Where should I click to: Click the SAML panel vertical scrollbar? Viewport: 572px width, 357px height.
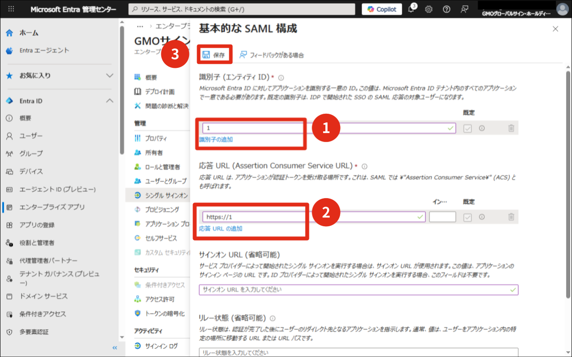[568, 185]
